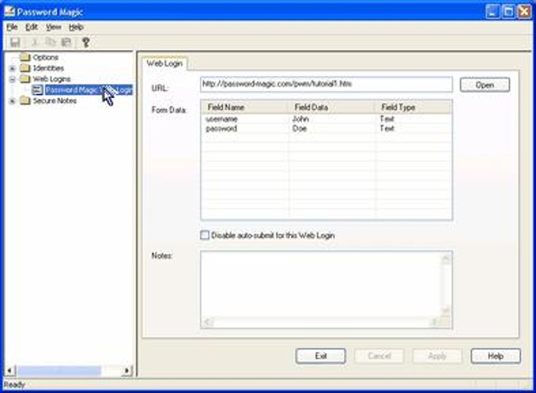The image size is (536, 393).
Task: Click the Password Magic Web Login entry icon
Action: pos(37,90)
